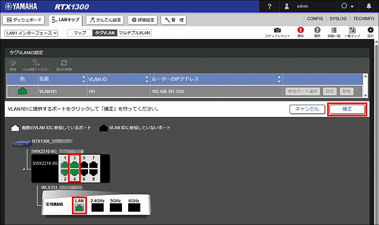Toggle port 5 on SWX2210-8G
The width and height of the screenshot is (379, 225).
(84, 165)
